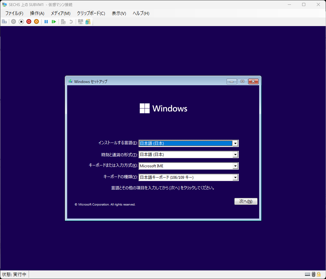This screenshot has height=279, width=326.
Task: Open the 表示(V) menu
Action: point(119,13)
